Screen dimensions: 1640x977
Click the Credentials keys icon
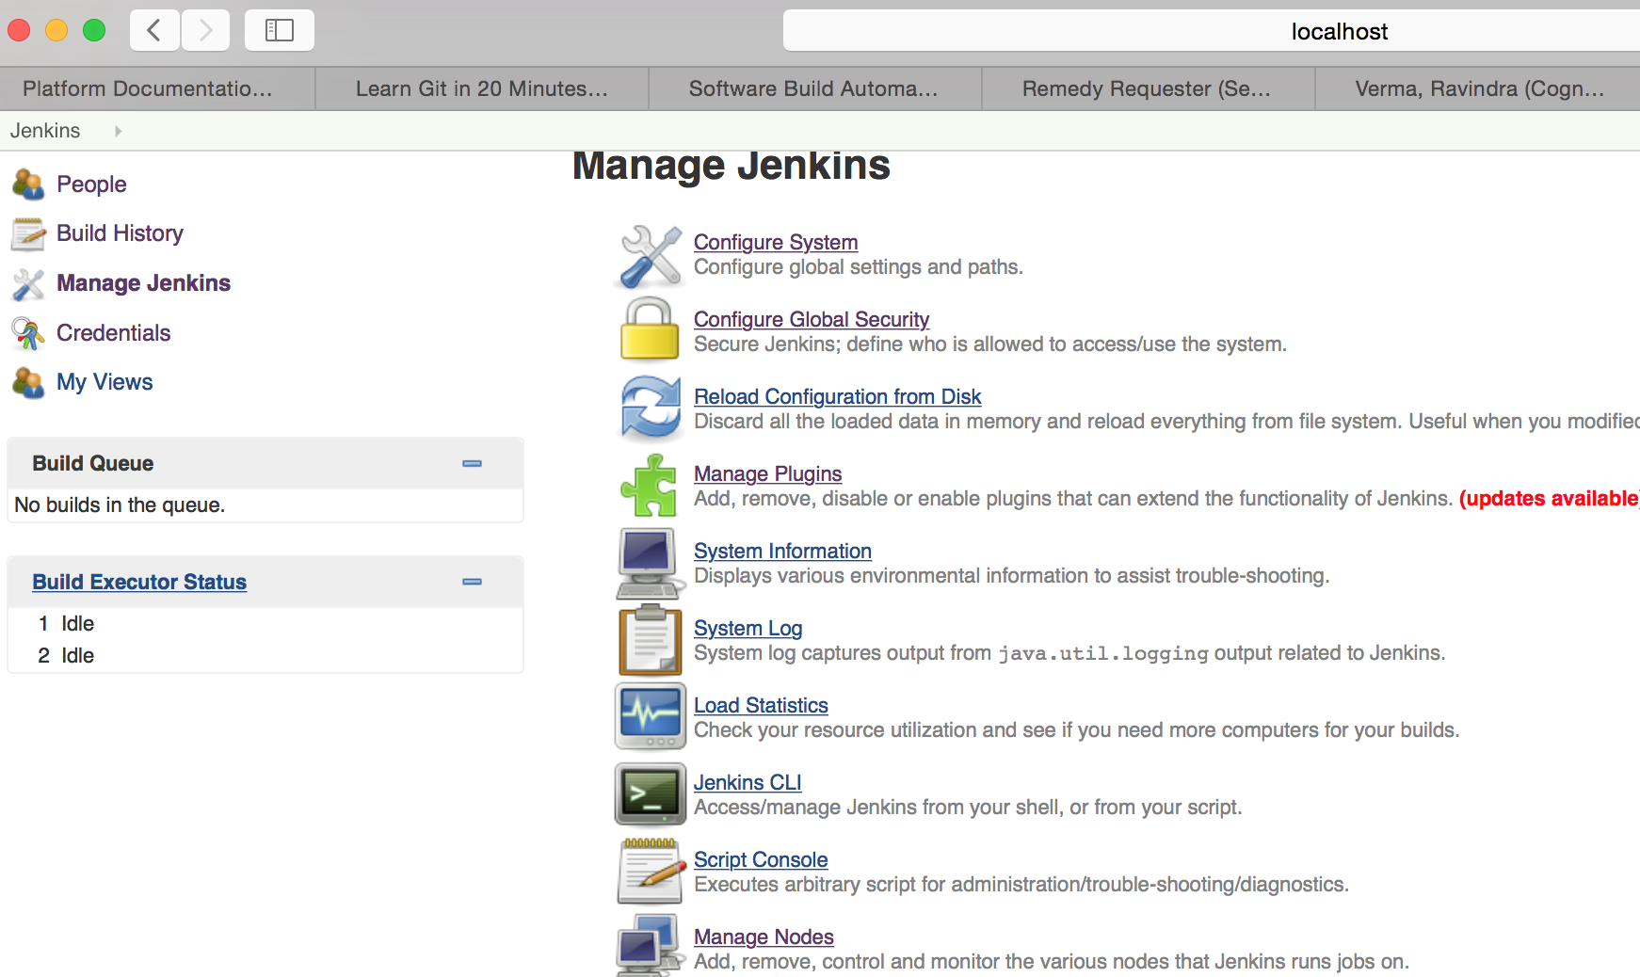[28, 333]
